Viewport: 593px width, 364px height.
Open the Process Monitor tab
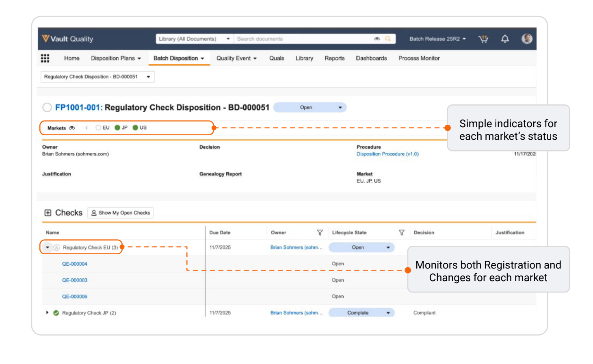pyautogui.click(x=419, y=58)
